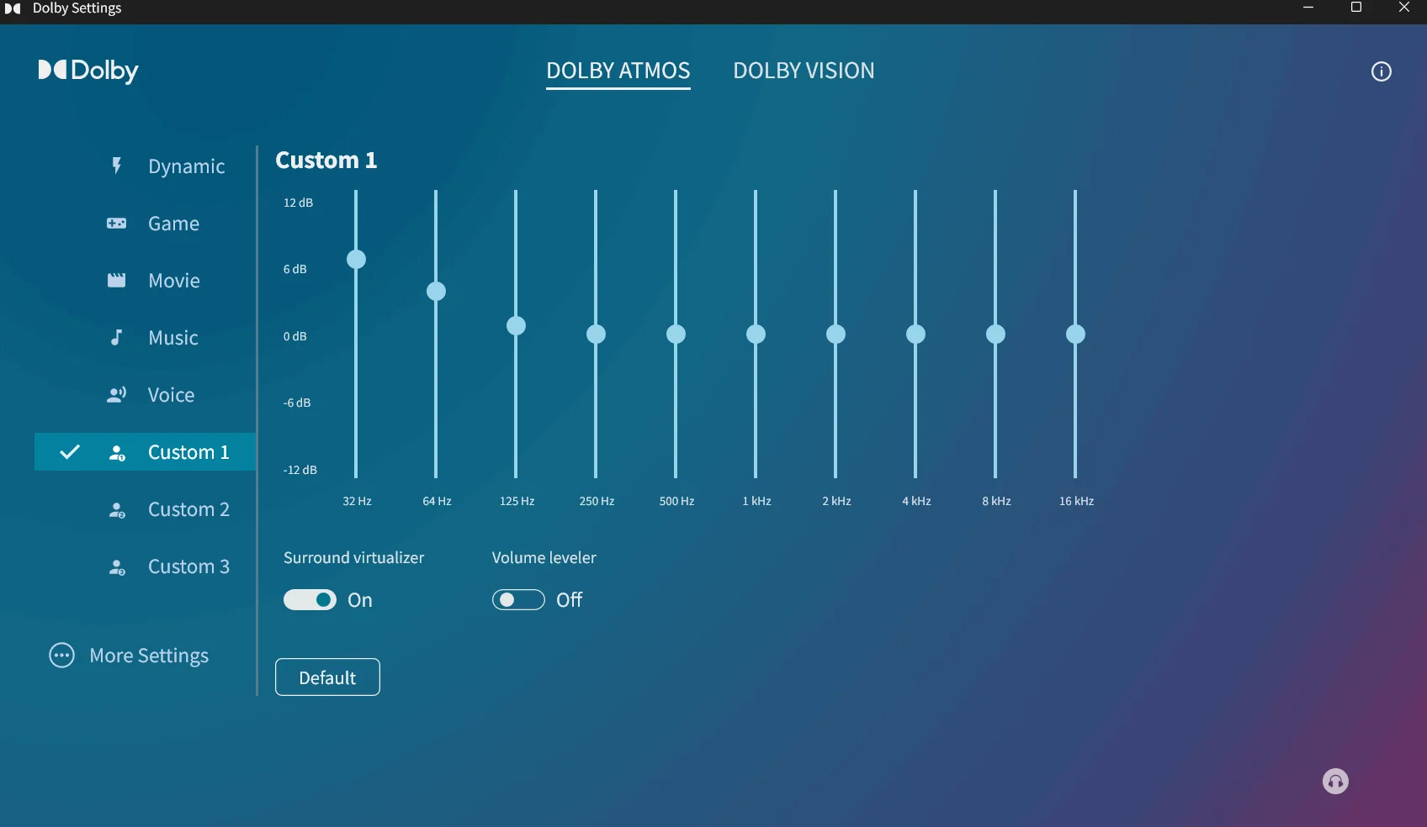Click the 1 kHz equalizer slider handle

pos(756,334)
